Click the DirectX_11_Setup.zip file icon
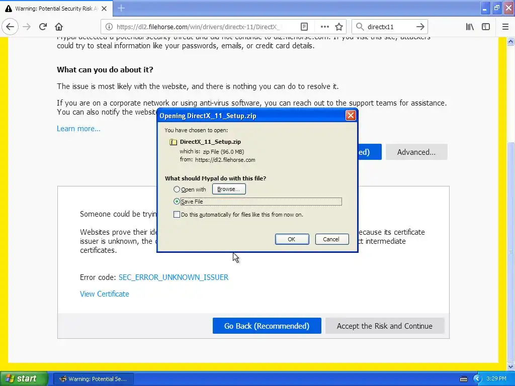The width and height of the screenshot is (515, 386). (173, 142)
